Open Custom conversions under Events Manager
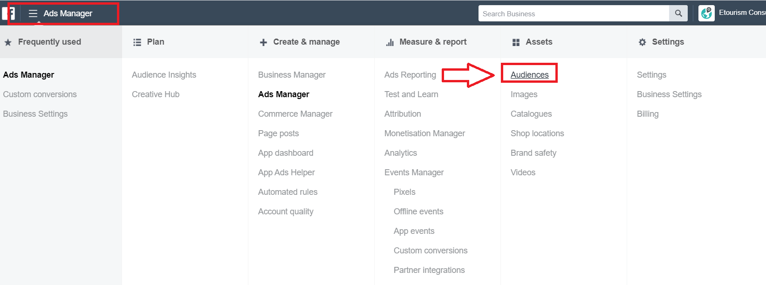 [431, 251]
